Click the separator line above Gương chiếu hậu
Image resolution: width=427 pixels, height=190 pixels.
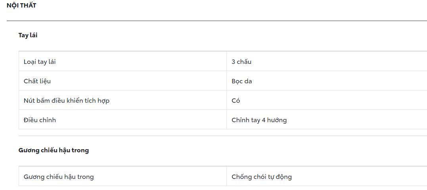[222, 136]
